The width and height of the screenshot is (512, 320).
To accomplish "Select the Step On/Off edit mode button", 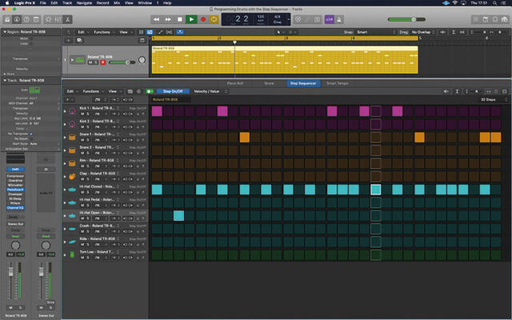I will pyautogui.click(x=173, y=91).
